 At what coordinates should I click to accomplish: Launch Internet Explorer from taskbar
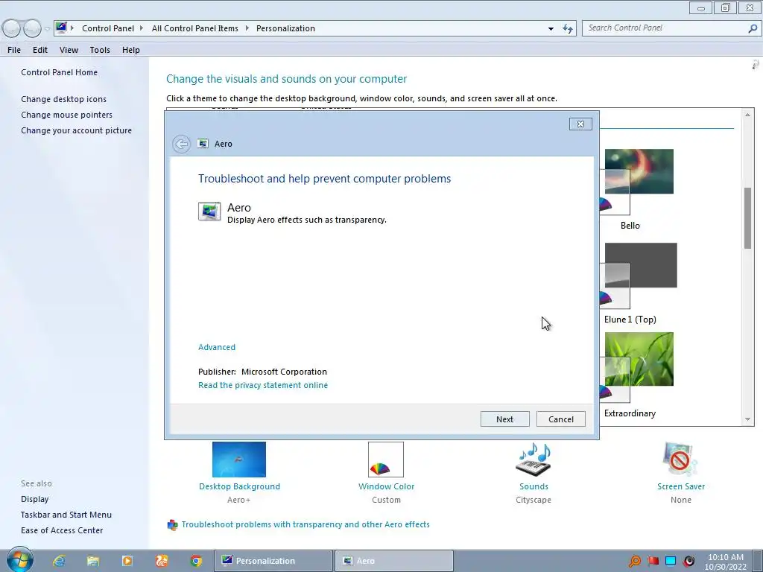point(60,561)
